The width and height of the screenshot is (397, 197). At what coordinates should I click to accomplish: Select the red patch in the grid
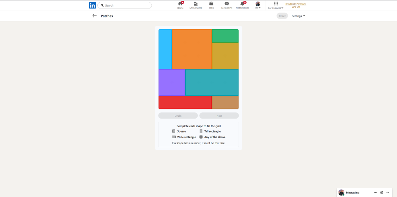pos(185,102)
